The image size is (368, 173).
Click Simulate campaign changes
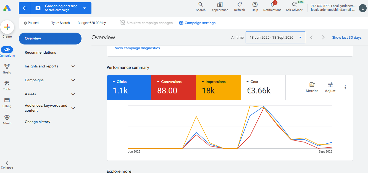point(146,23)
